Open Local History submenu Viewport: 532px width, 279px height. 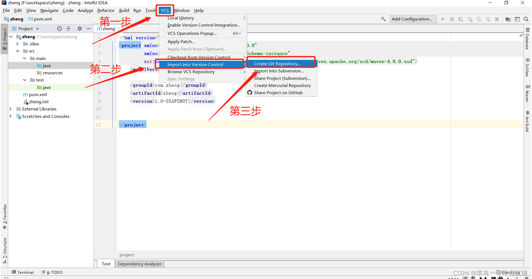coord(202,18)
